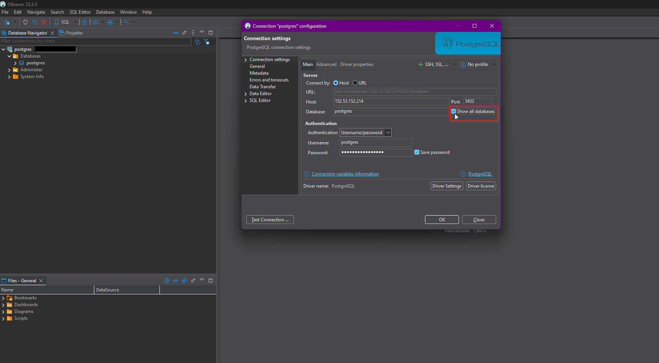Uncheck the Show all databases checkbox
Image resolution: width=659 pixels, height=363 pixels.
[454, 111]
